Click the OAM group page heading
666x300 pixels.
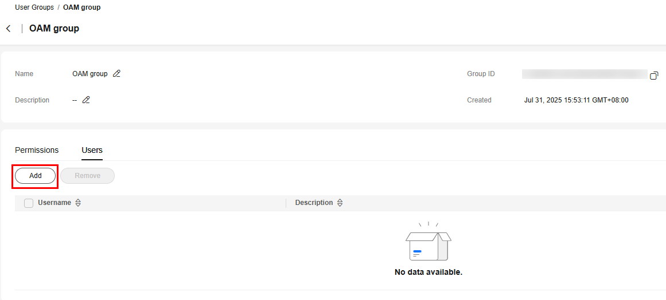click(x=54, y=29)
